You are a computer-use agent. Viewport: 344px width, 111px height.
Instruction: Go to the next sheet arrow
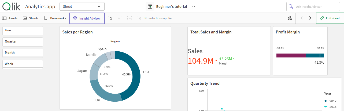(x=310, y=18)
